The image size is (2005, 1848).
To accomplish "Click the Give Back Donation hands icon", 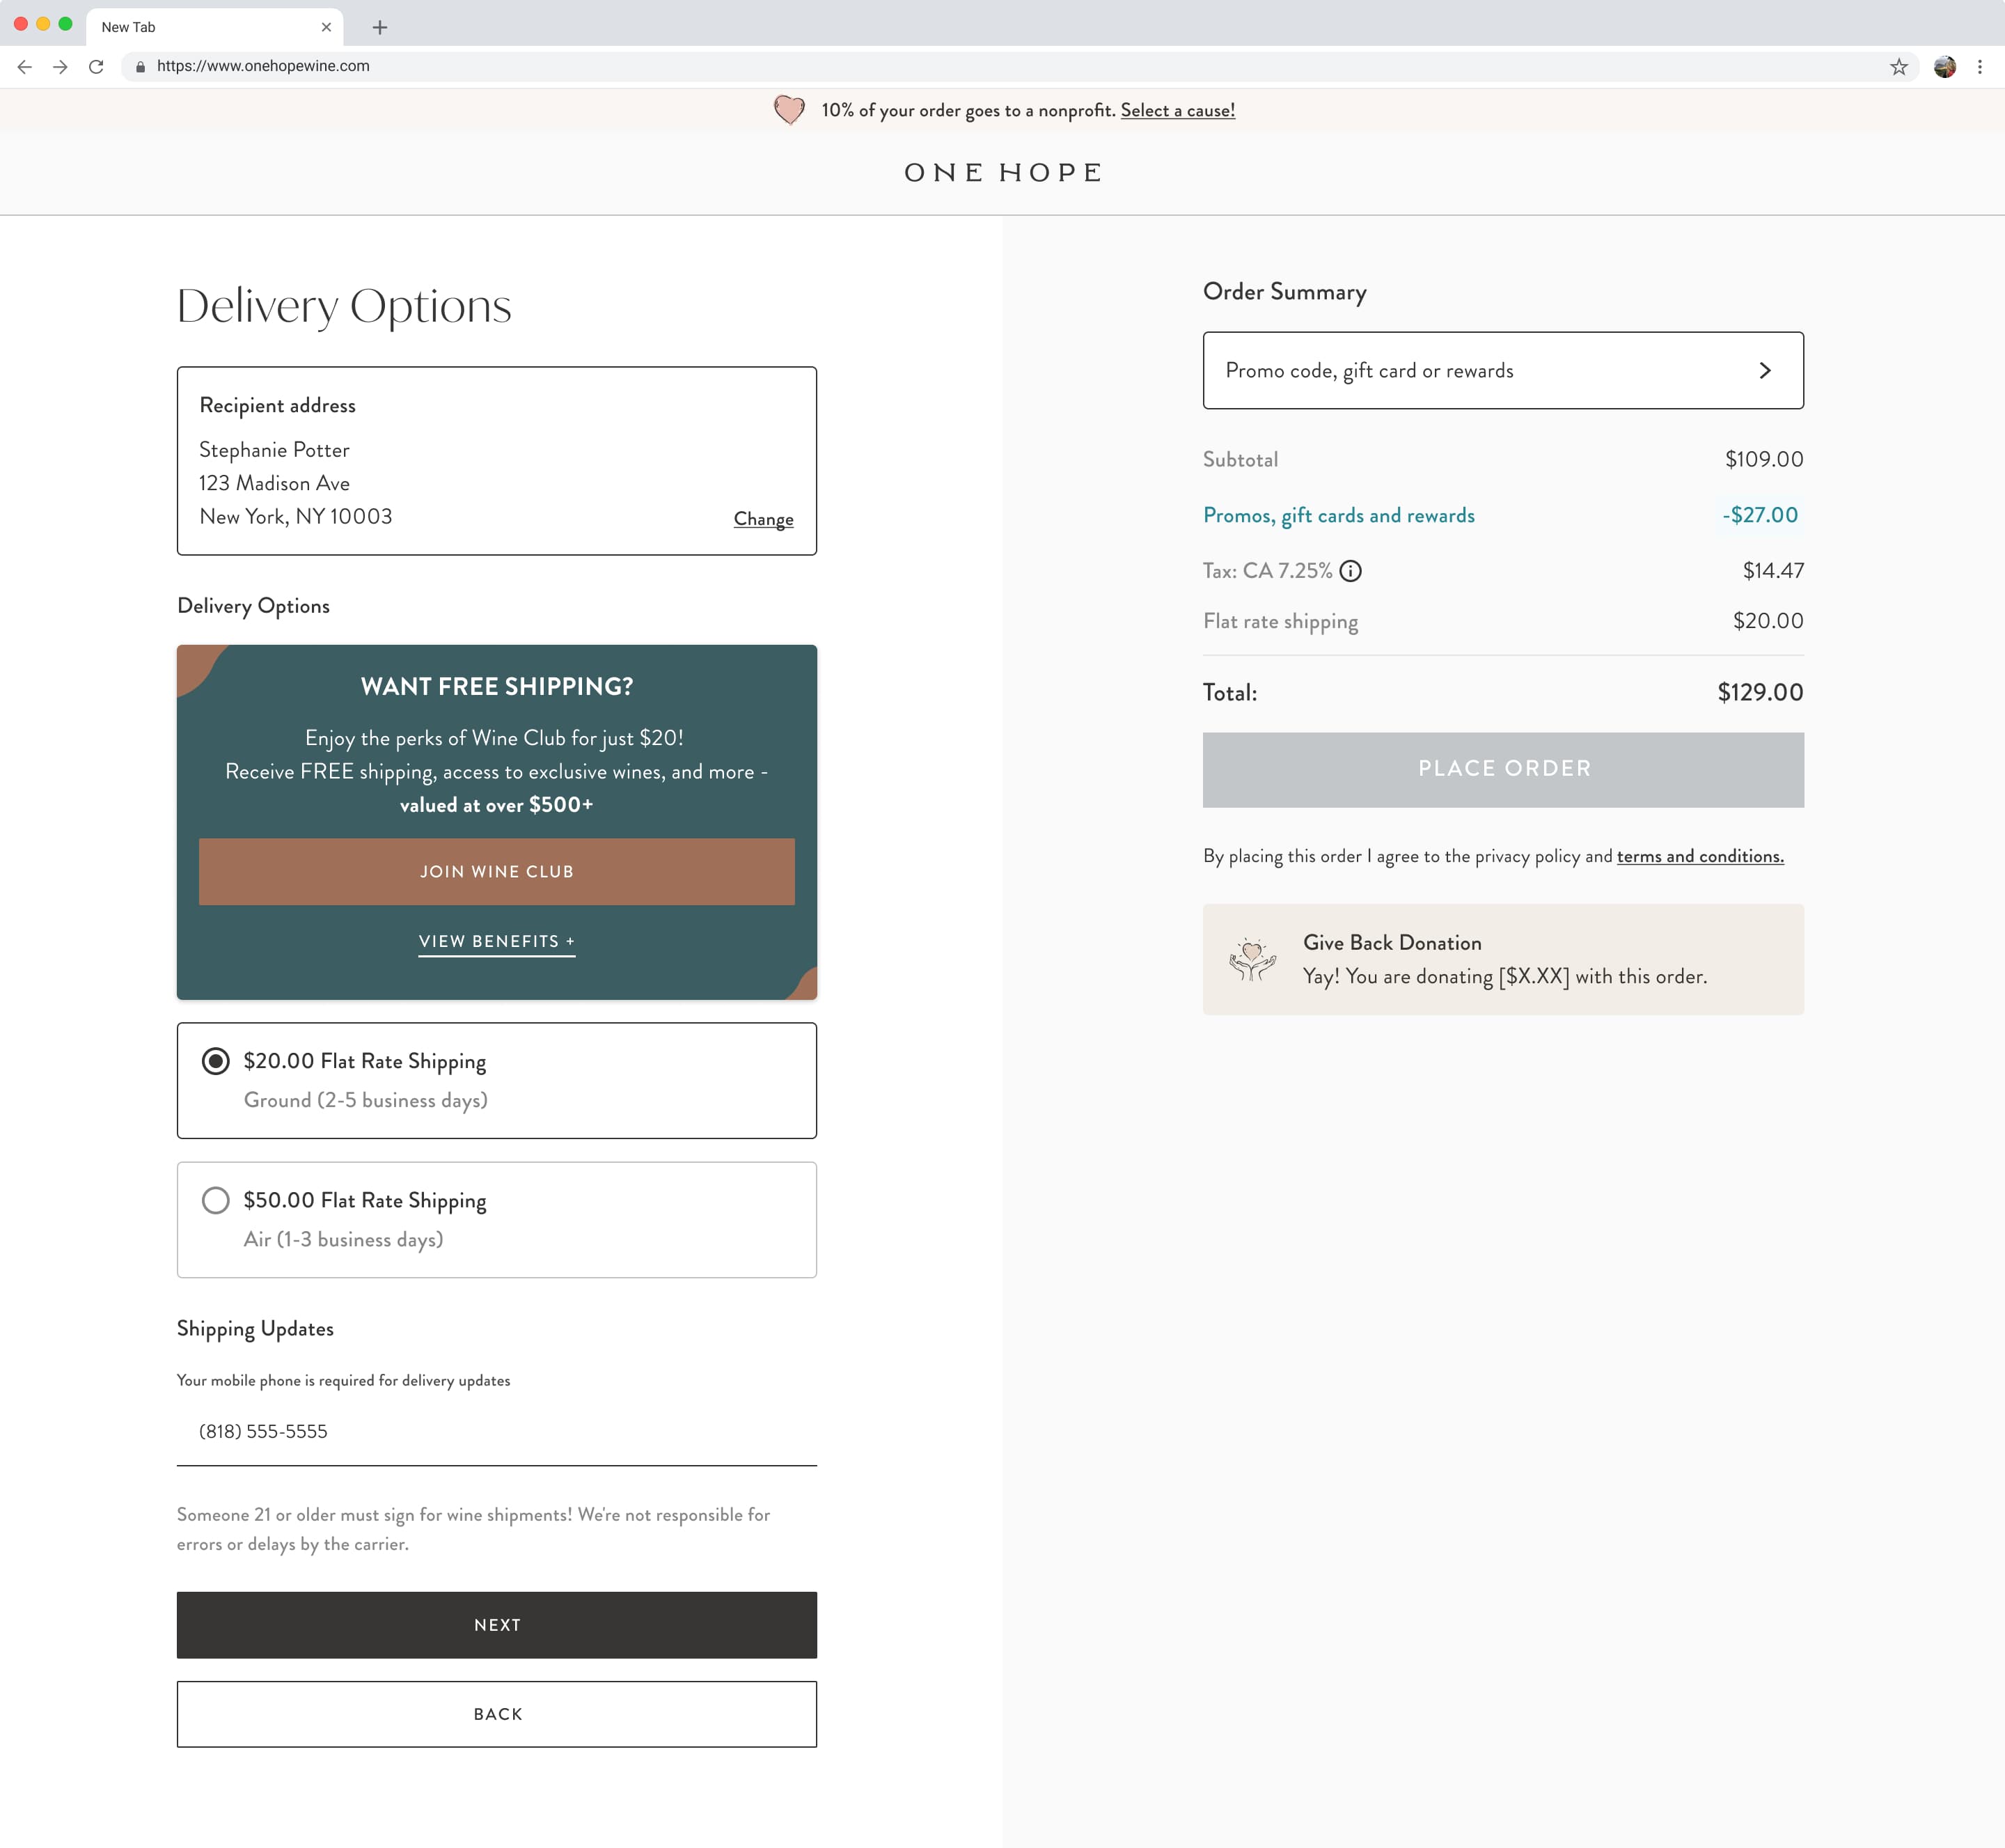I will 1252,960.
